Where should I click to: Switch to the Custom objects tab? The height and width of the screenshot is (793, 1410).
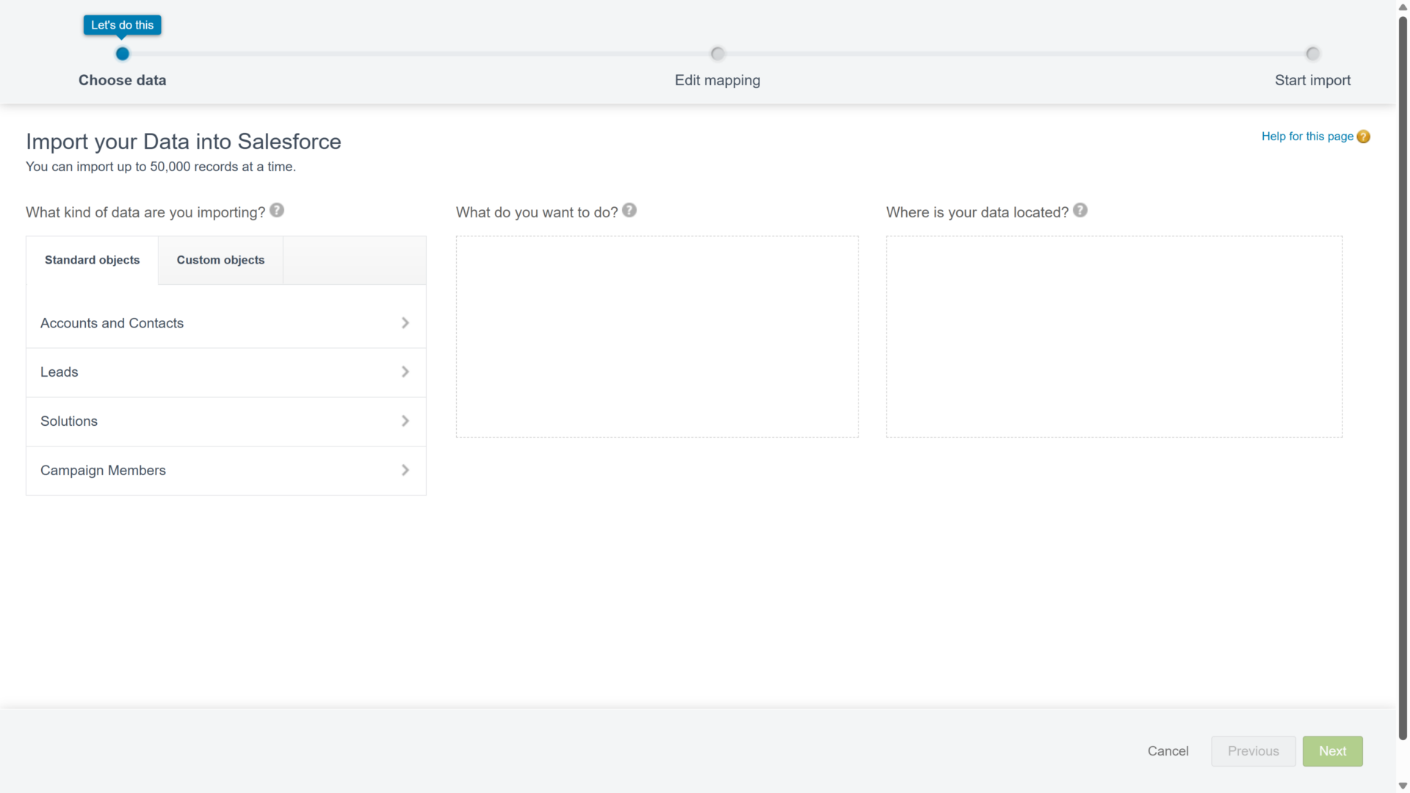point(220,260)
